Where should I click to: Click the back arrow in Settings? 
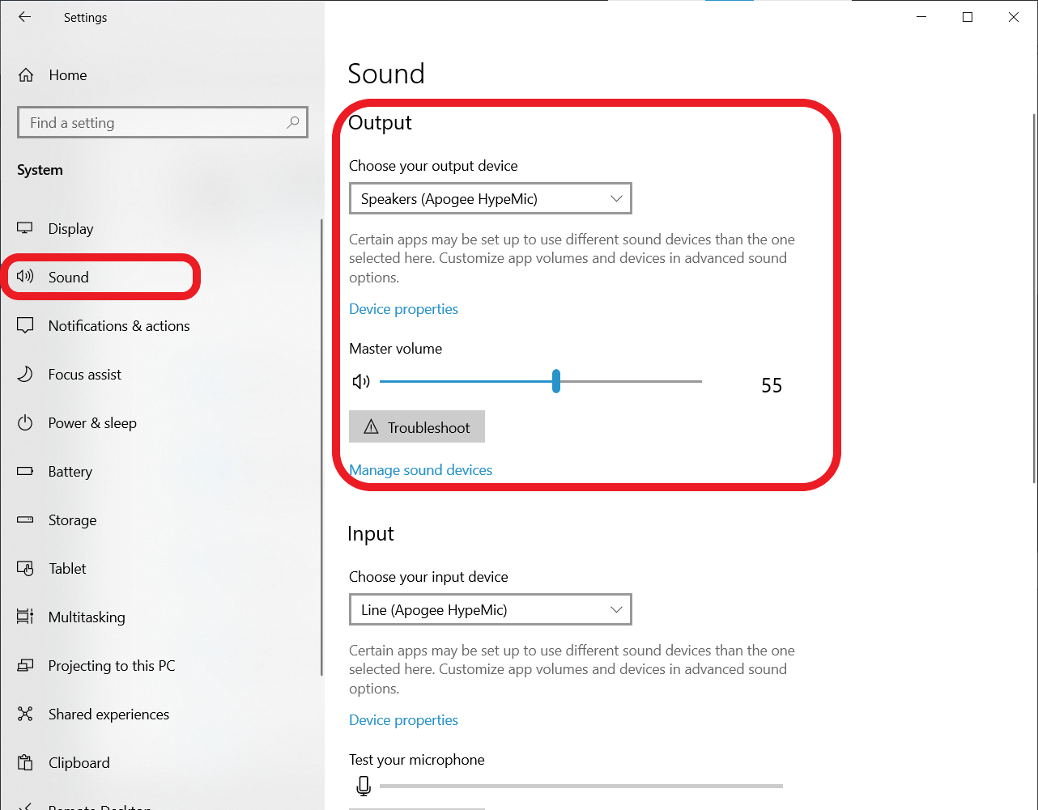(x=23, y=16)
